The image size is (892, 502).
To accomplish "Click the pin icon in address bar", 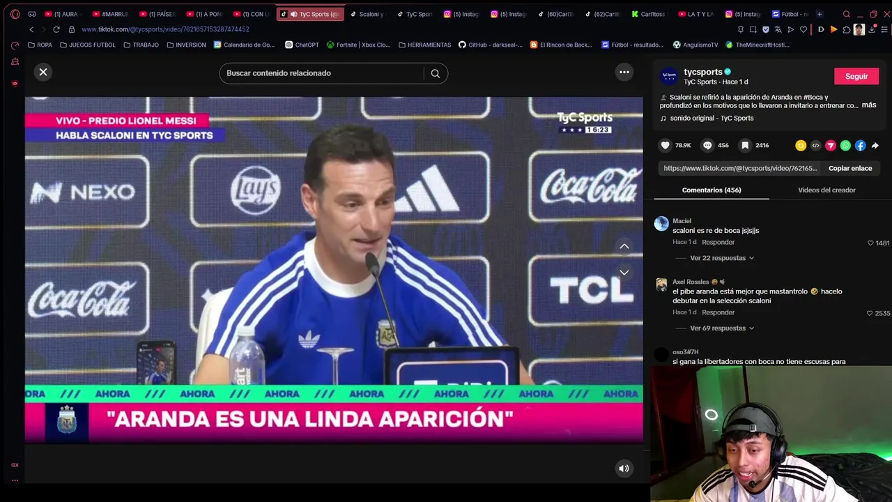I will [x=741, y=29].
